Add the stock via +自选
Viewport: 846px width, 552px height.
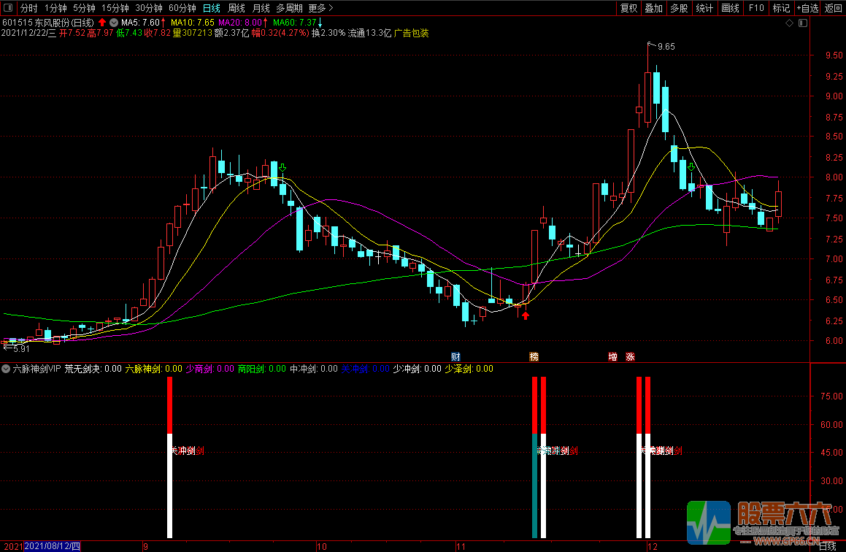click(x=807, y=8)
